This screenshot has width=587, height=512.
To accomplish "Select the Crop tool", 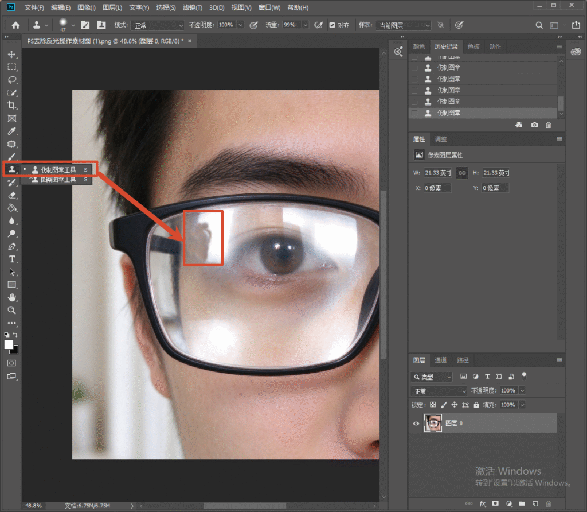I will coord(11,105).
